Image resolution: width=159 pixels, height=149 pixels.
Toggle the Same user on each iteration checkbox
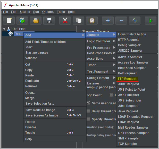88,103
